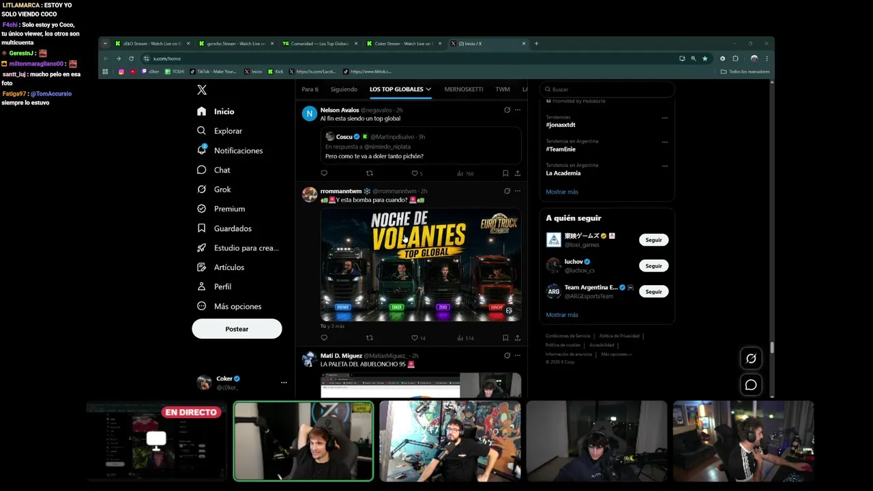
Task: Like rrommanntwm post
Action: 415,338
